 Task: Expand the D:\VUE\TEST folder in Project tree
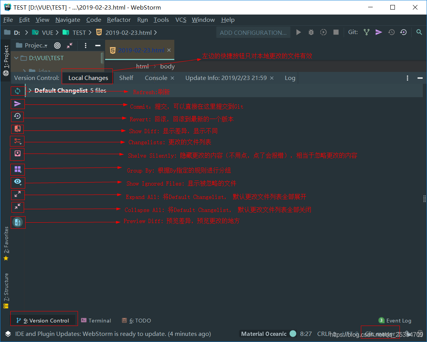tap(16, 58)
